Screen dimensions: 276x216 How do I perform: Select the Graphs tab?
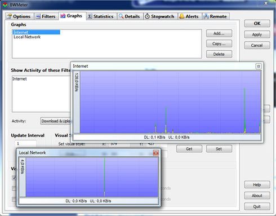72,16
